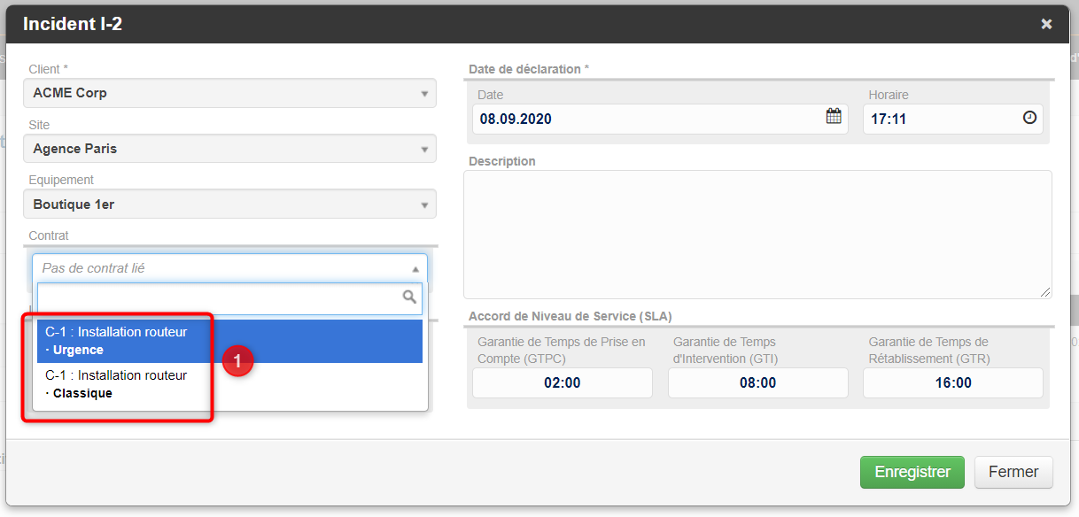1079x517 pixels.
Task: Click the Site field label
Action: (x=39, y=125)
